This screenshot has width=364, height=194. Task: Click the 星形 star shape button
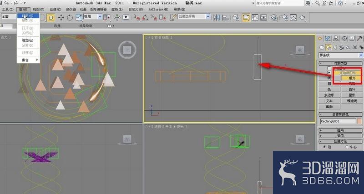point(352,95)
